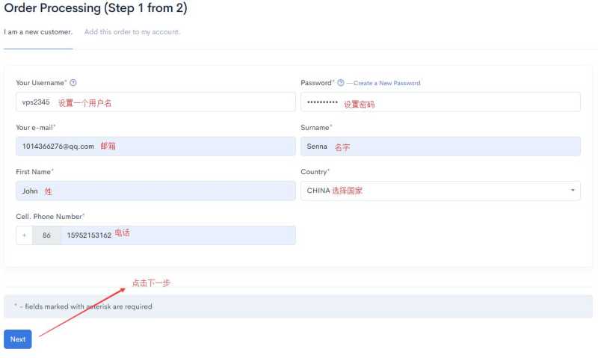
Task: Click the phone country code field showing 86
Action: pos(46,235)
